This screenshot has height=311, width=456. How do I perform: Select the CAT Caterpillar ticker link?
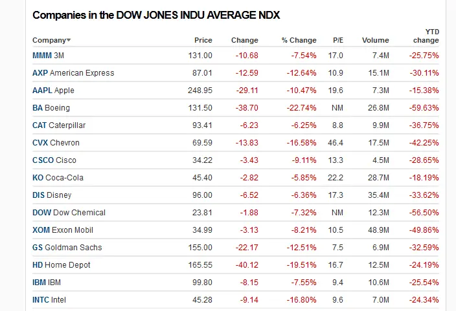40,125
